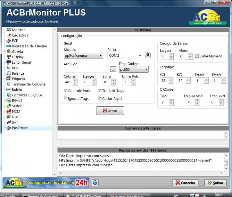Toggle the Traduzir Tags checkbox
This screenshot has height=197, width=232.
click(100, 91)
